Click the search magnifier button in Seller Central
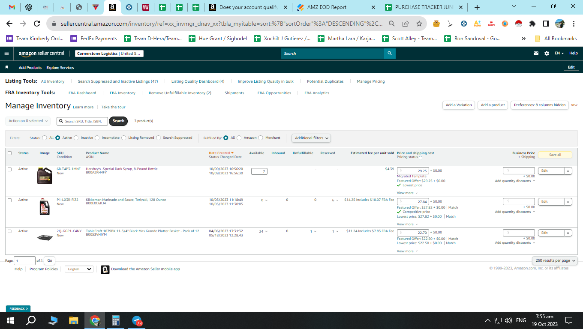 pos(390,54)
